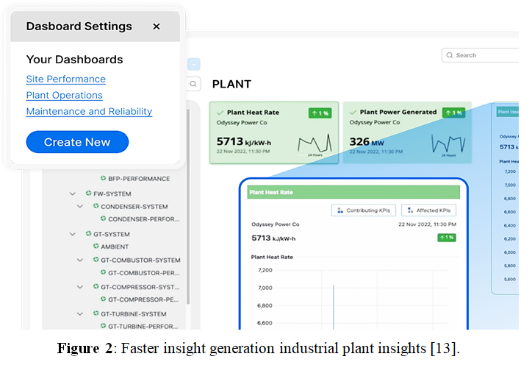
Task: Collapse the GT-TURBINE-SYSTEM node
Action: coord(80,314)
